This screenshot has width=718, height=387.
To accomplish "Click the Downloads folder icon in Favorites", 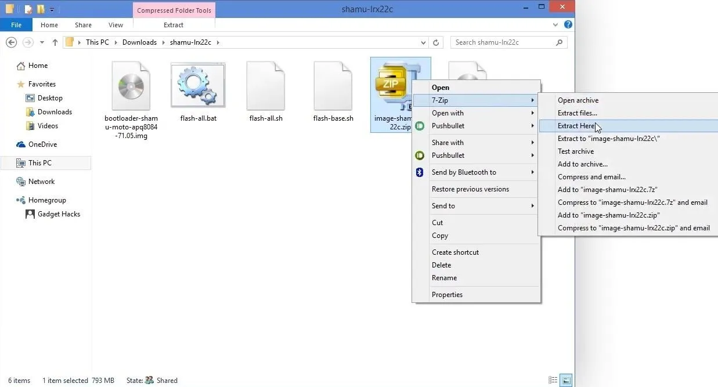I will coord(30,112).
